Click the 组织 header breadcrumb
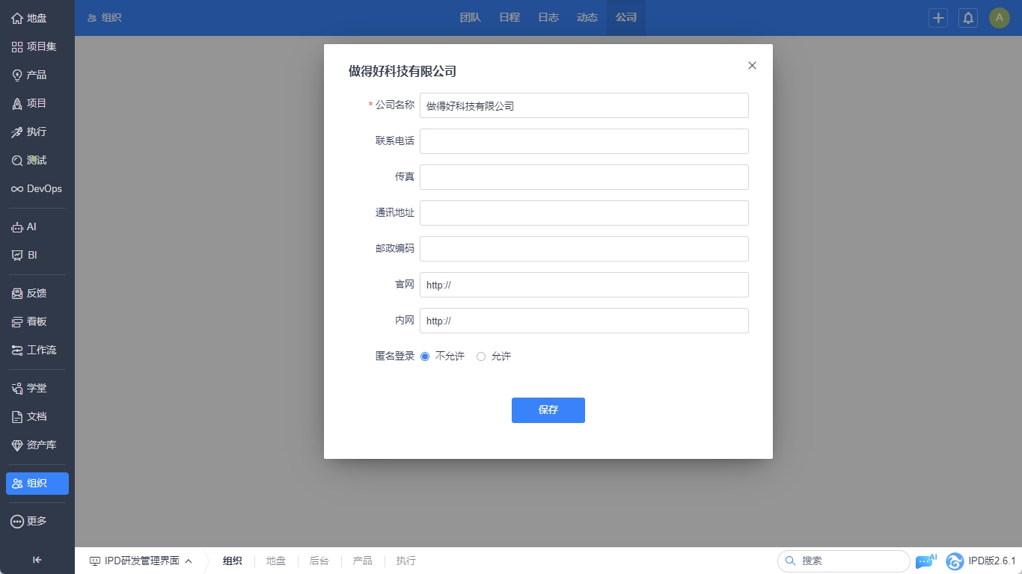This screenshot has height=574, width=1022. [105, 18]
